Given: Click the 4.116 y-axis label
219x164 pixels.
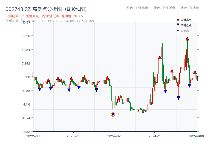Looking at the screenshot, I should click(26, 104).
